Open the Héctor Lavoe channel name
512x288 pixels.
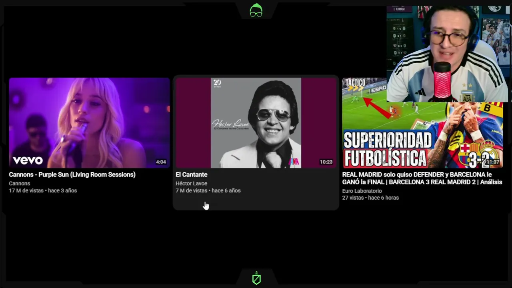click(x=191, y=183)
